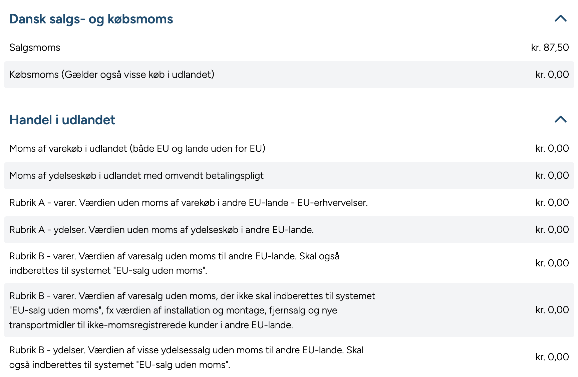Select Moms af ydelseskøb i udlandet row
Viewport: 578px width, 377px height.
[x=136, y=175]
